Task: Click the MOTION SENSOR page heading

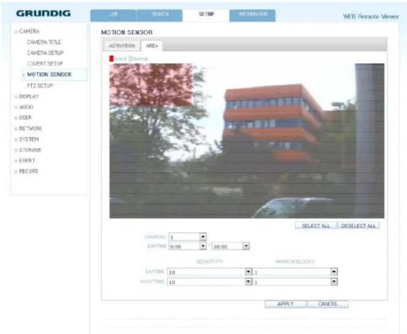Action: coord(127,32)
